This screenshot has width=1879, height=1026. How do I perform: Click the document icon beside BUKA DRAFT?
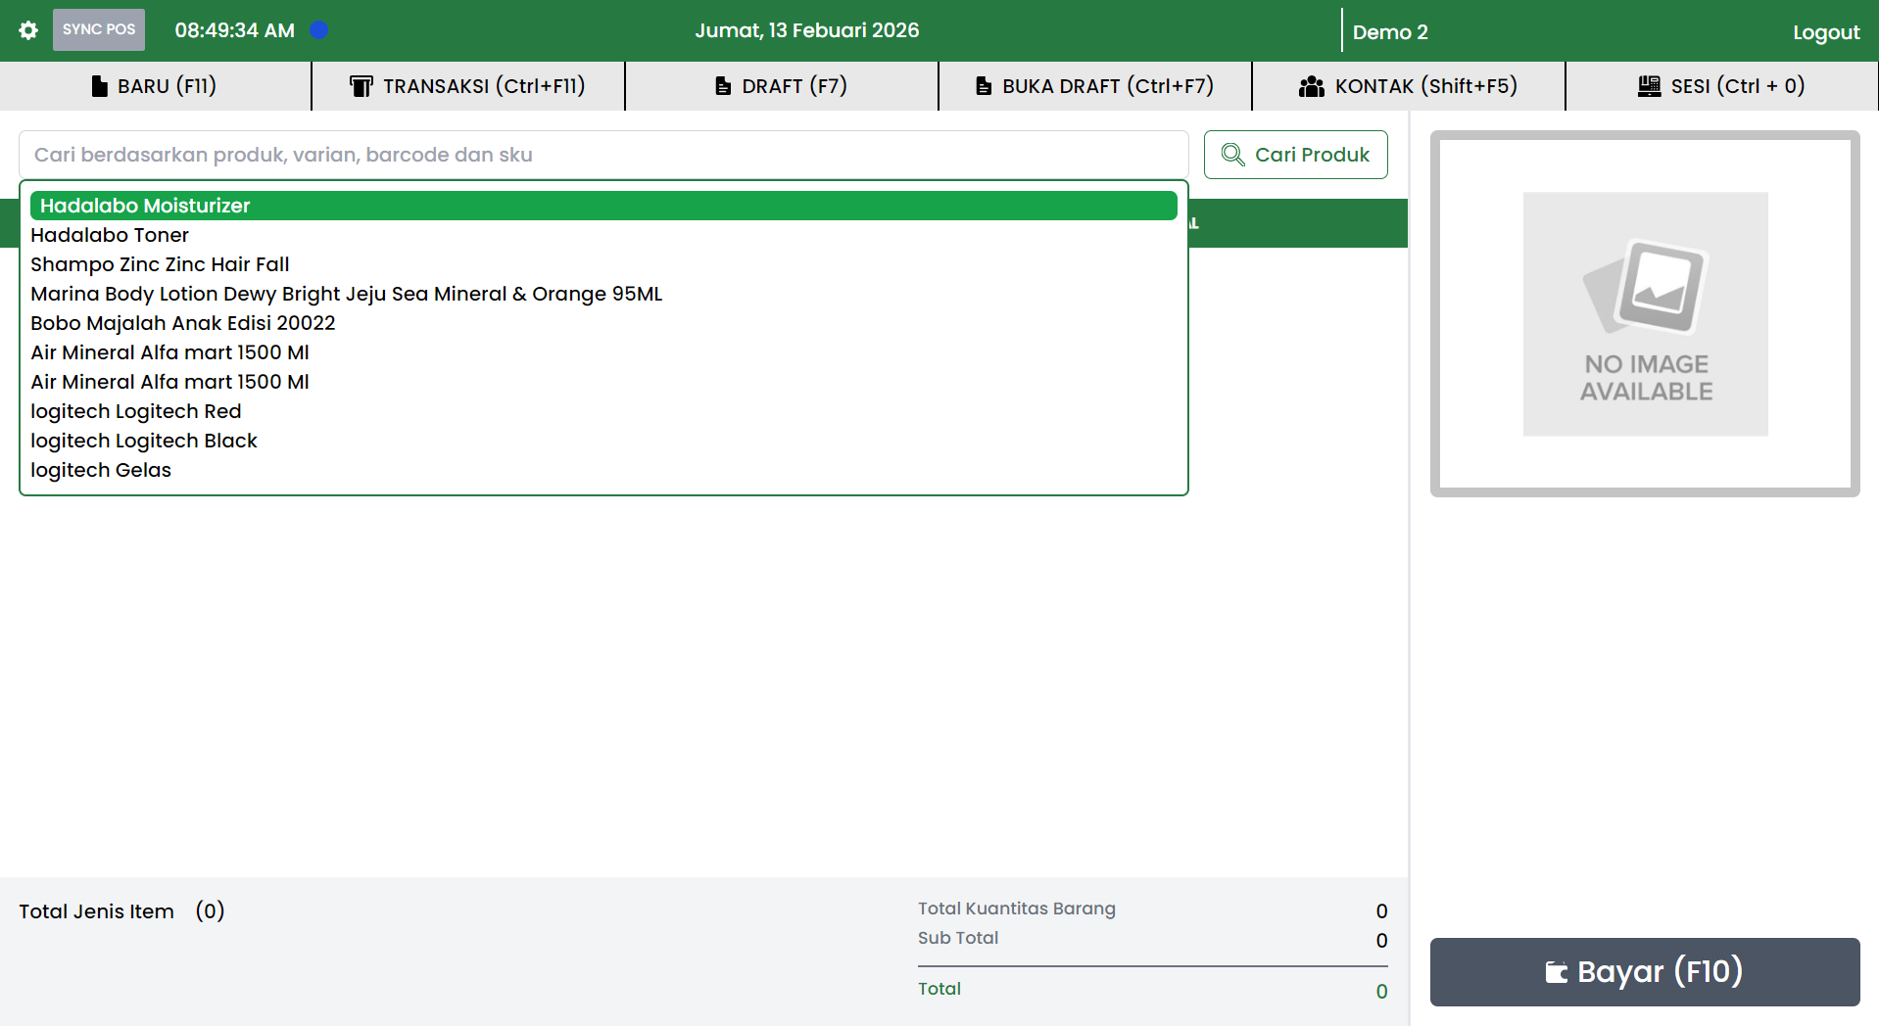(984, 86)
